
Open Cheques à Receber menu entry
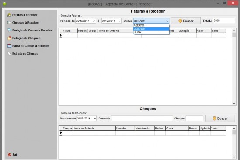point(26,23)
